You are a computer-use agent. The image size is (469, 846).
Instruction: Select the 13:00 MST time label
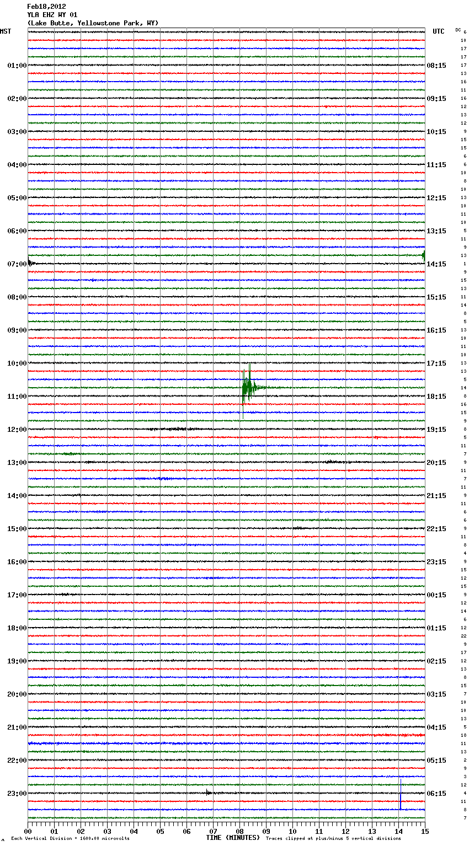click(17, 463)
